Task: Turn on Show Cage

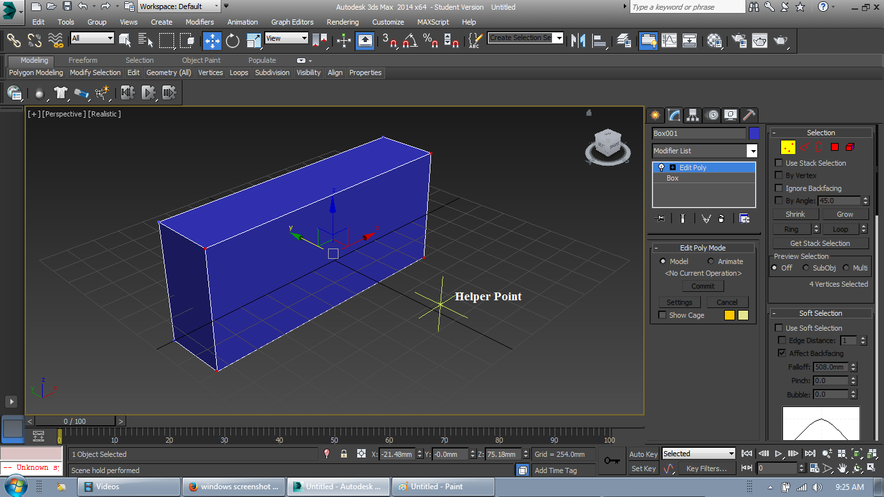Action: 662,315
